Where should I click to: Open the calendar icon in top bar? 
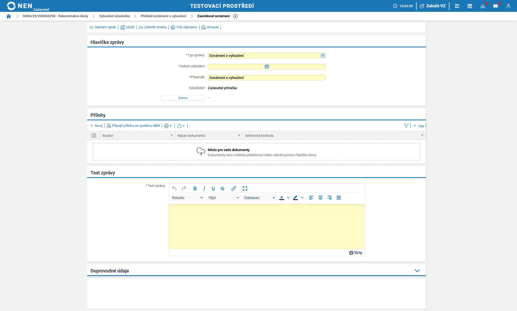coord(470,6)
